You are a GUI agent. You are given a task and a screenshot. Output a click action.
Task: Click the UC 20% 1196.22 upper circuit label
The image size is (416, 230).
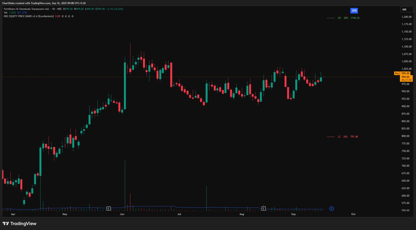[x=349, y=18]
